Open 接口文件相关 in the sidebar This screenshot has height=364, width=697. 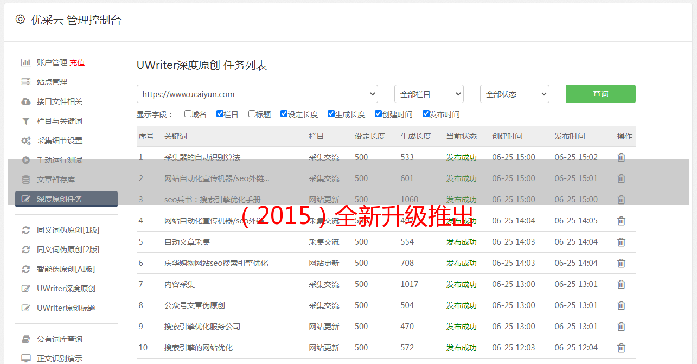(x=60, y=101)
